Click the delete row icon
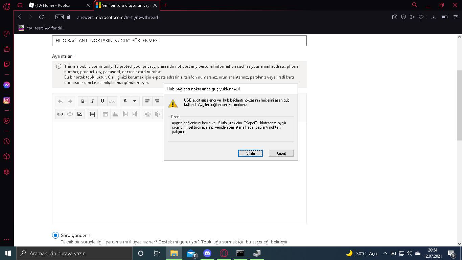This screenshot has width=462, height=260. click(148, 114)
